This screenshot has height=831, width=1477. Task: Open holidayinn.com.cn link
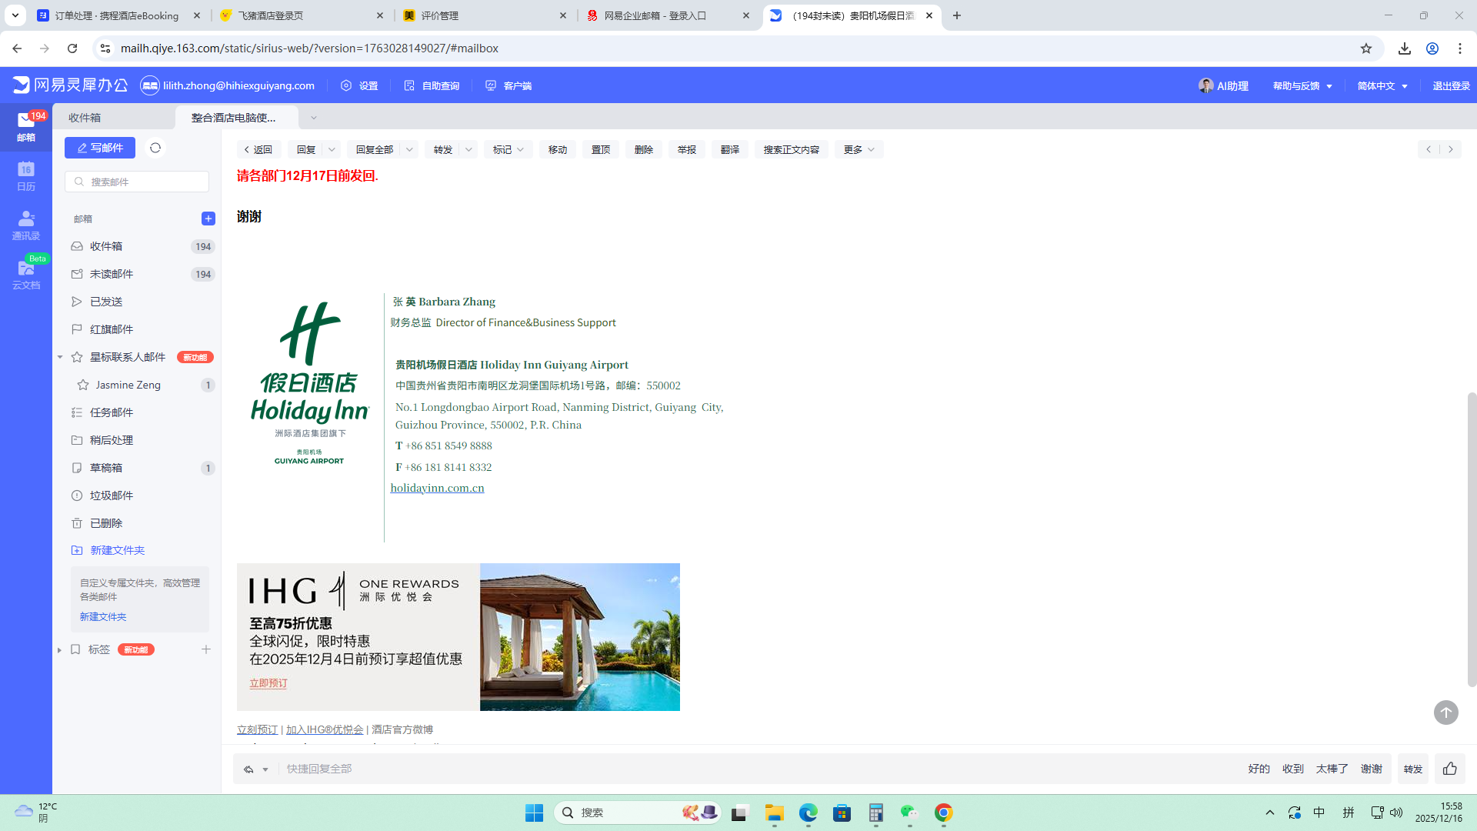(437, 488)
